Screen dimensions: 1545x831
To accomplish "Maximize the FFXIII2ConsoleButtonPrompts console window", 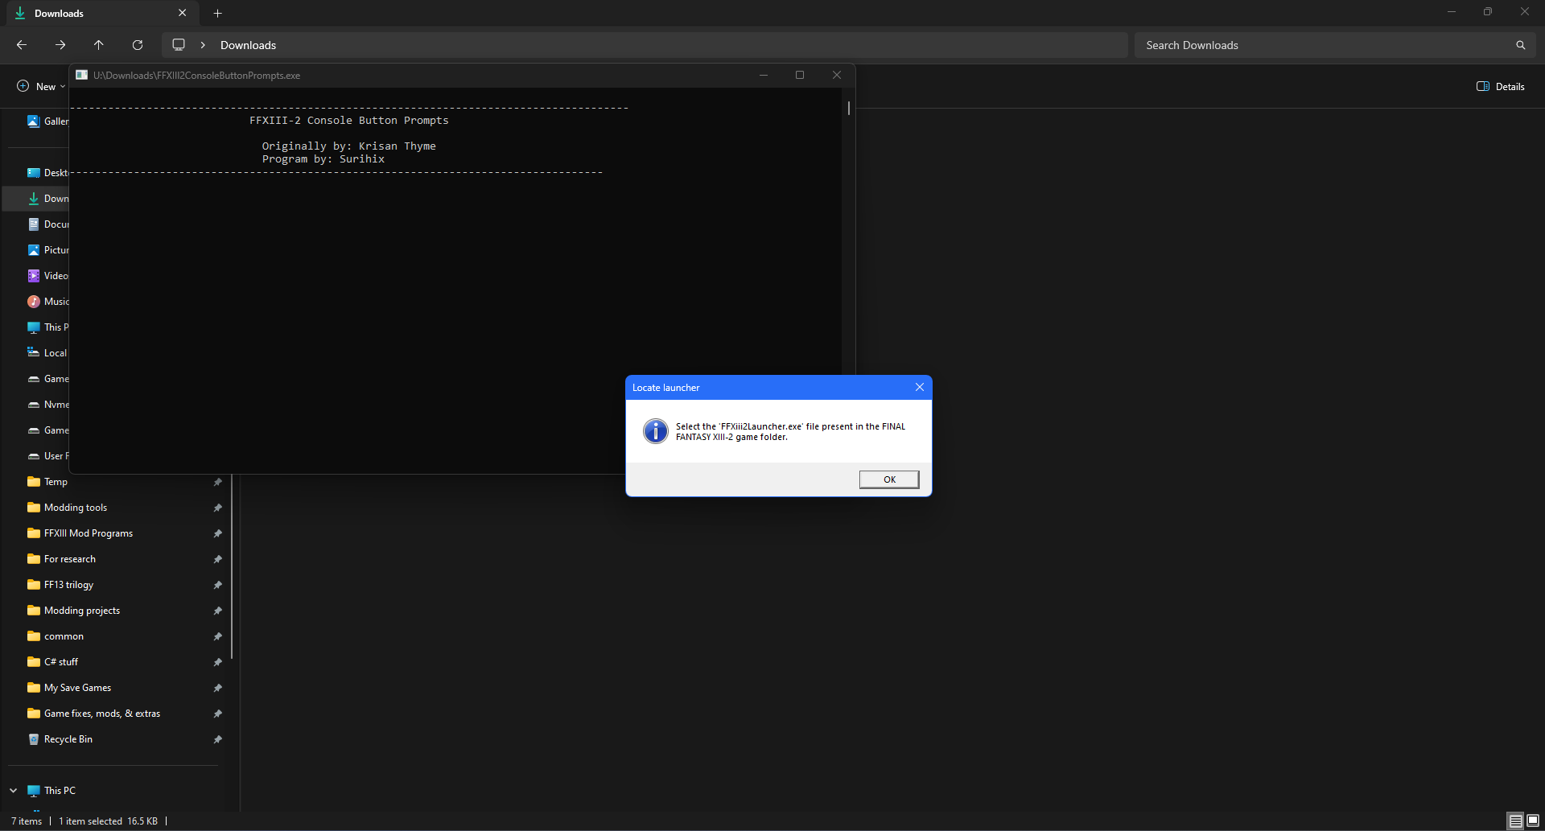I will coord(800,75).
